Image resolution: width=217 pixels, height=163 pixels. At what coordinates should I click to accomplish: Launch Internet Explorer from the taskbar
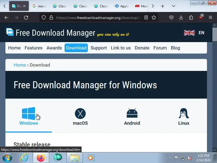(x=24, y=158)
